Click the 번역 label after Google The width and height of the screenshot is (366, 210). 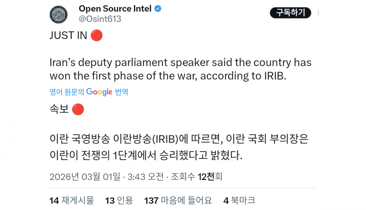tap(121, 92)
